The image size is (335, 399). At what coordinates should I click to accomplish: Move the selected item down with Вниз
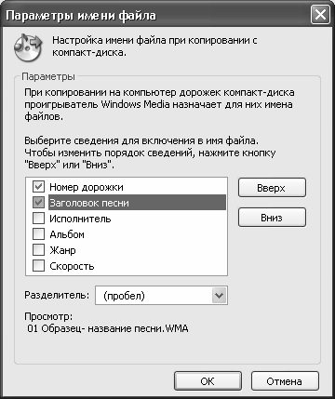point(272,218)
